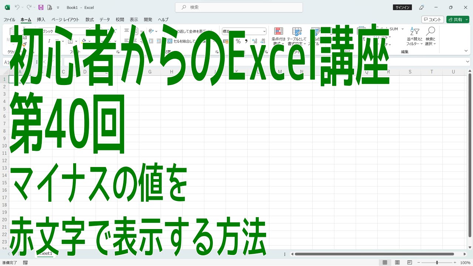Expand the formula bar chevron
The height and width of the screenshot is (266, 473).
tap(468, 62)
